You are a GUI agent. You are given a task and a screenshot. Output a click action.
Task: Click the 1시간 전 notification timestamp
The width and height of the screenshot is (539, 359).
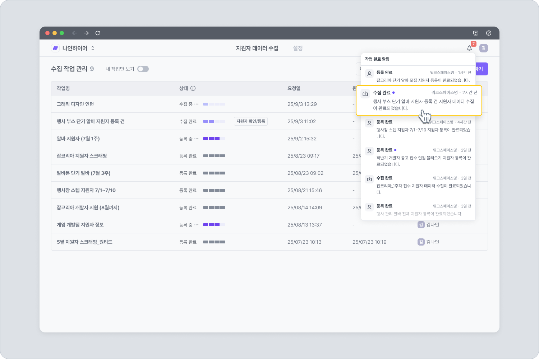tap(465, 73)
